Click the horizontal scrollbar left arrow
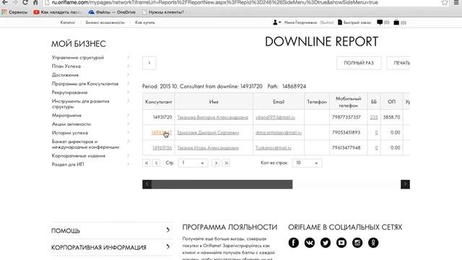The image size is (462, 260). pyautogui.click(x=147, y=185)
